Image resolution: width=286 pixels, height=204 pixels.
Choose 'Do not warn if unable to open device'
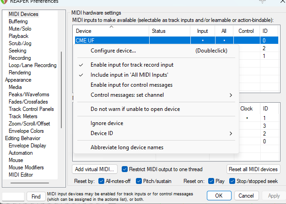point(135,109)
